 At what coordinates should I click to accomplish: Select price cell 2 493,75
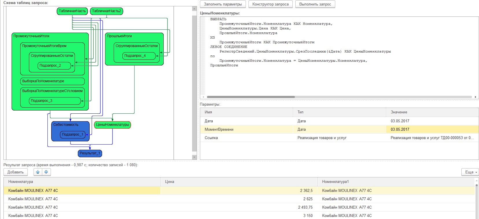pyautogui.click(x=239, y=207)
